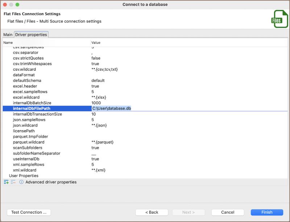Click the Test Connection button

tap(29, 212)
